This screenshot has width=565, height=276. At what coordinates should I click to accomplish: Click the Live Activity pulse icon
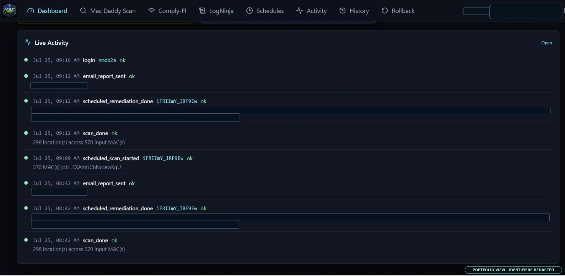tap(28, 42)
